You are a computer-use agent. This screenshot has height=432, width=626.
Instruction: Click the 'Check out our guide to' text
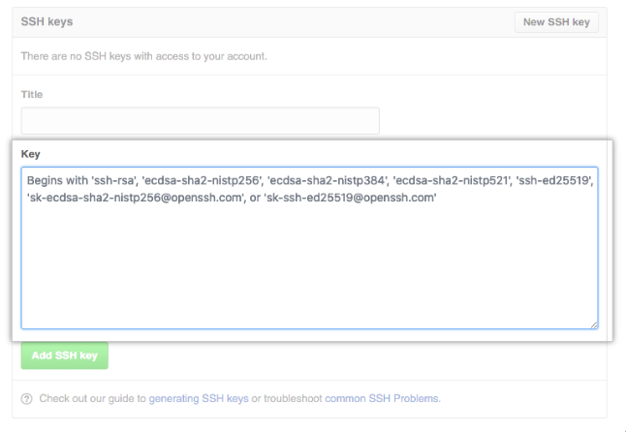[93, 398]
